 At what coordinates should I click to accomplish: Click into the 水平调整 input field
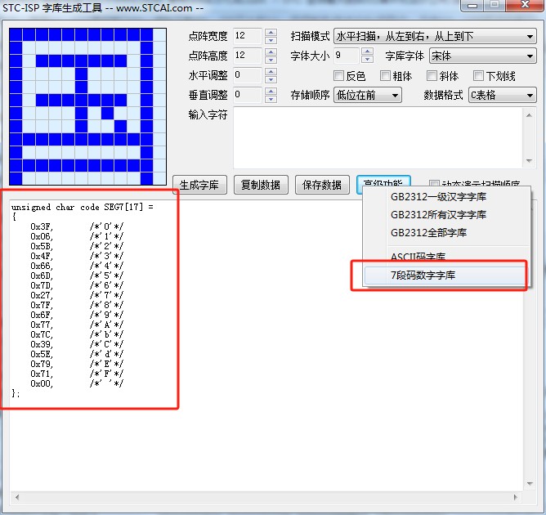click(x=247, y=75)
